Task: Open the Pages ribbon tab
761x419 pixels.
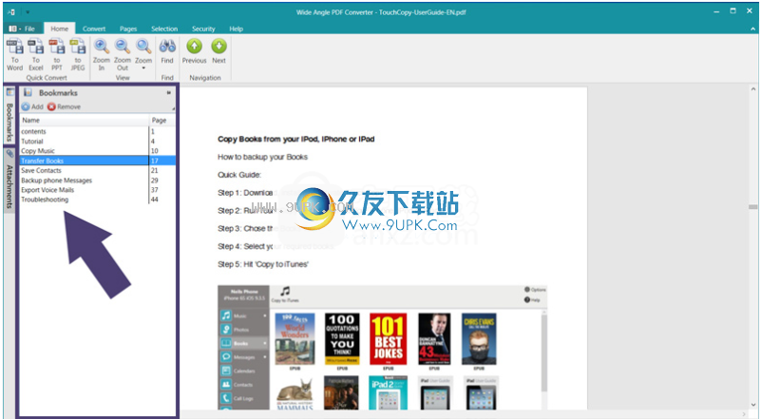Action: (128, 29)
